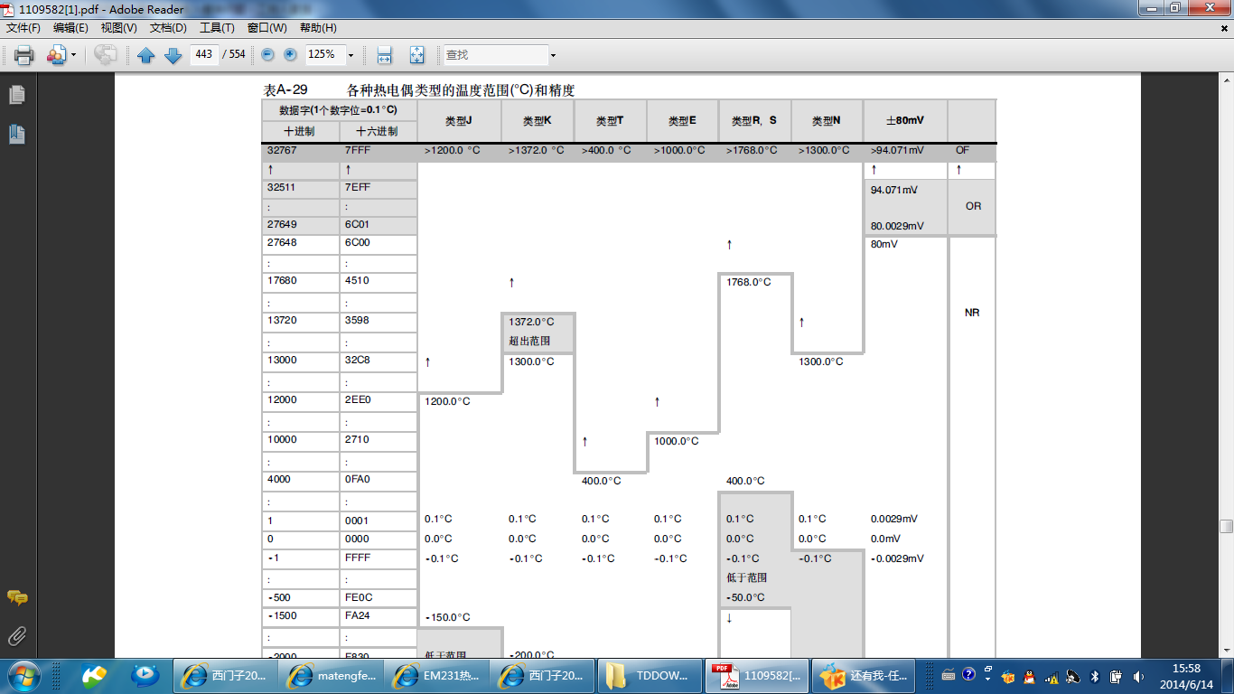1234x694 pixels.
Task: Expand the 125% zoom level dropdown
Action: tap(351, 56)
